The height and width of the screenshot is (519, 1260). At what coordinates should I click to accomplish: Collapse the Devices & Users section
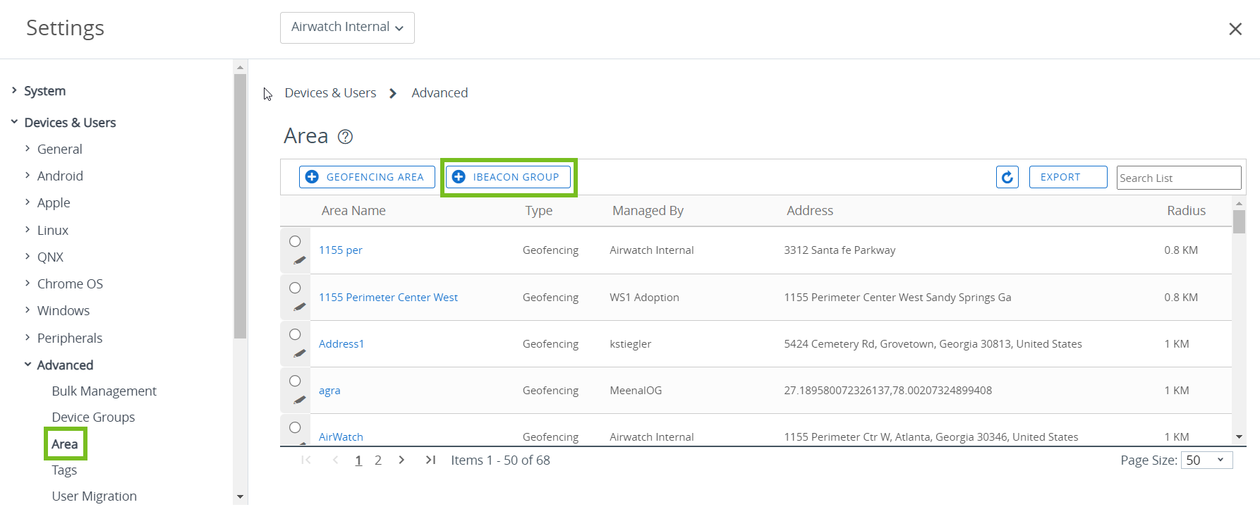point(14,122)
